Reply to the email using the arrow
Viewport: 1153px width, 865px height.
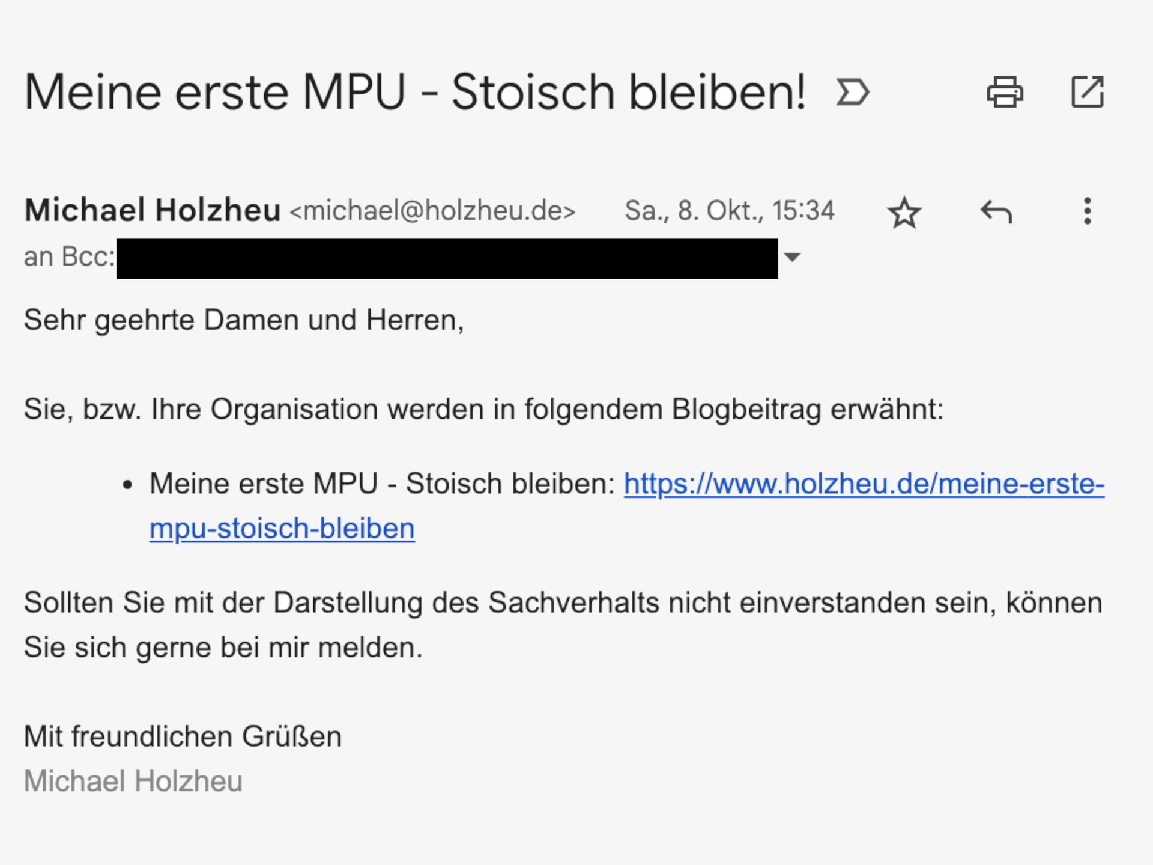996,212
